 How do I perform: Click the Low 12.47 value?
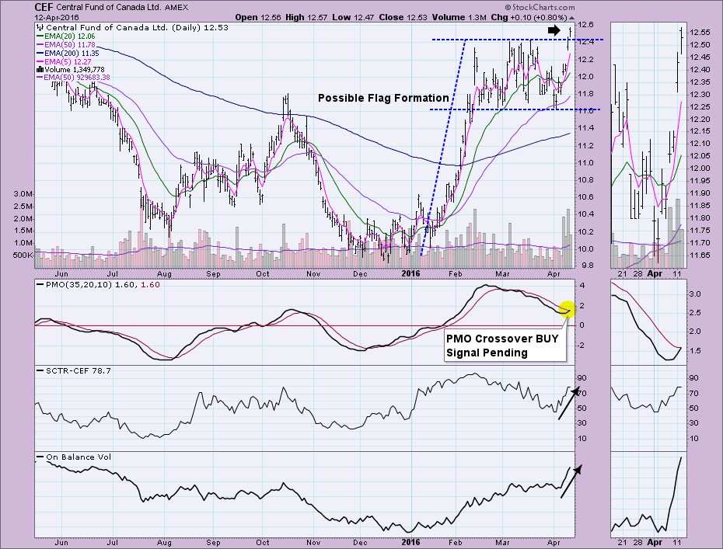click(x=353, y=18)
